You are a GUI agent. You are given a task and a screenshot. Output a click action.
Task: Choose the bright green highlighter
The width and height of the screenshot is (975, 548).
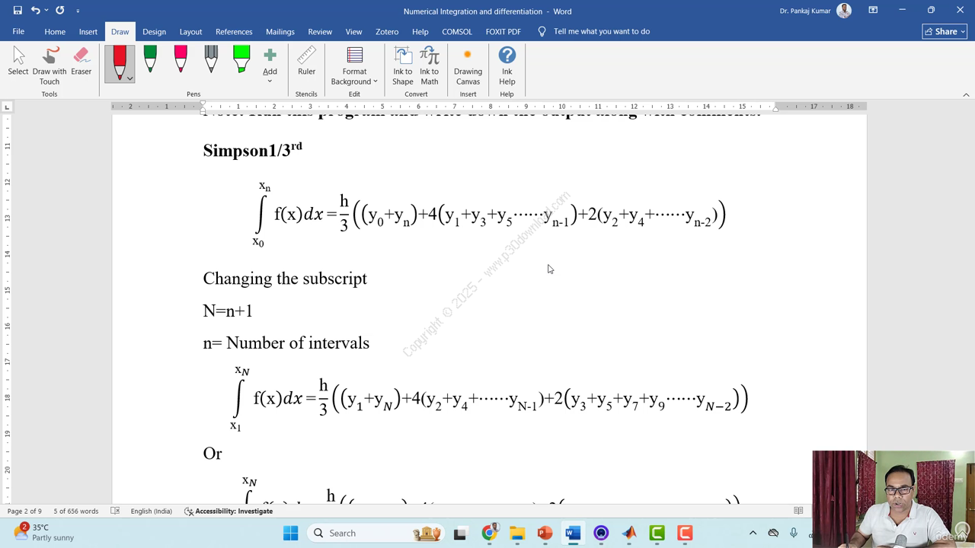coord(241,59)
